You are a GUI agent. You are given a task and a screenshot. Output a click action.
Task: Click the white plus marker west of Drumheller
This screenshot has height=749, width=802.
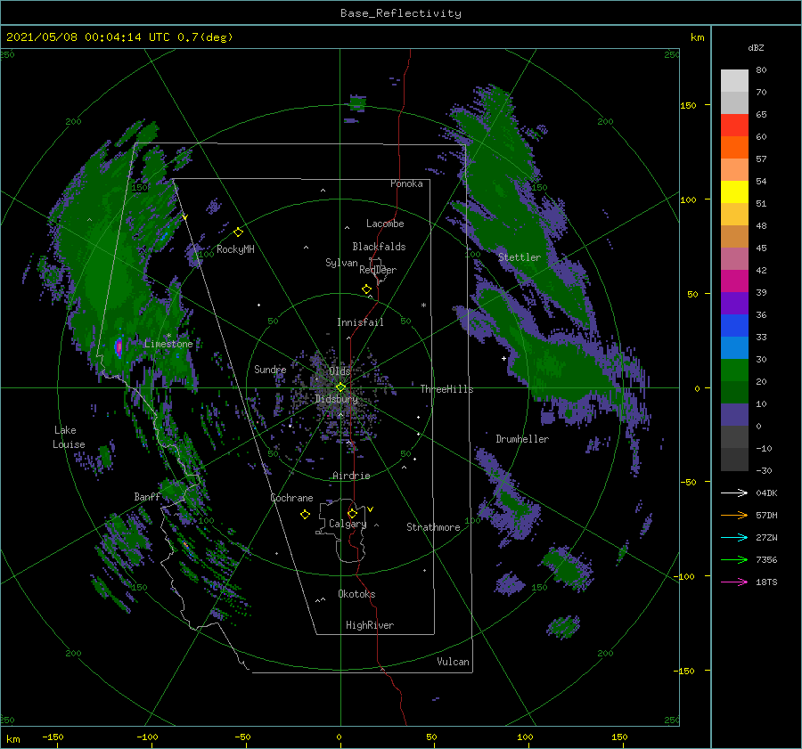point(503,358)
